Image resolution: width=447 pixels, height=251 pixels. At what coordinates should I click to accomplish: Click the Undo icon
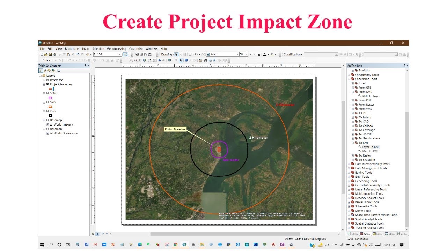[78, 54]
